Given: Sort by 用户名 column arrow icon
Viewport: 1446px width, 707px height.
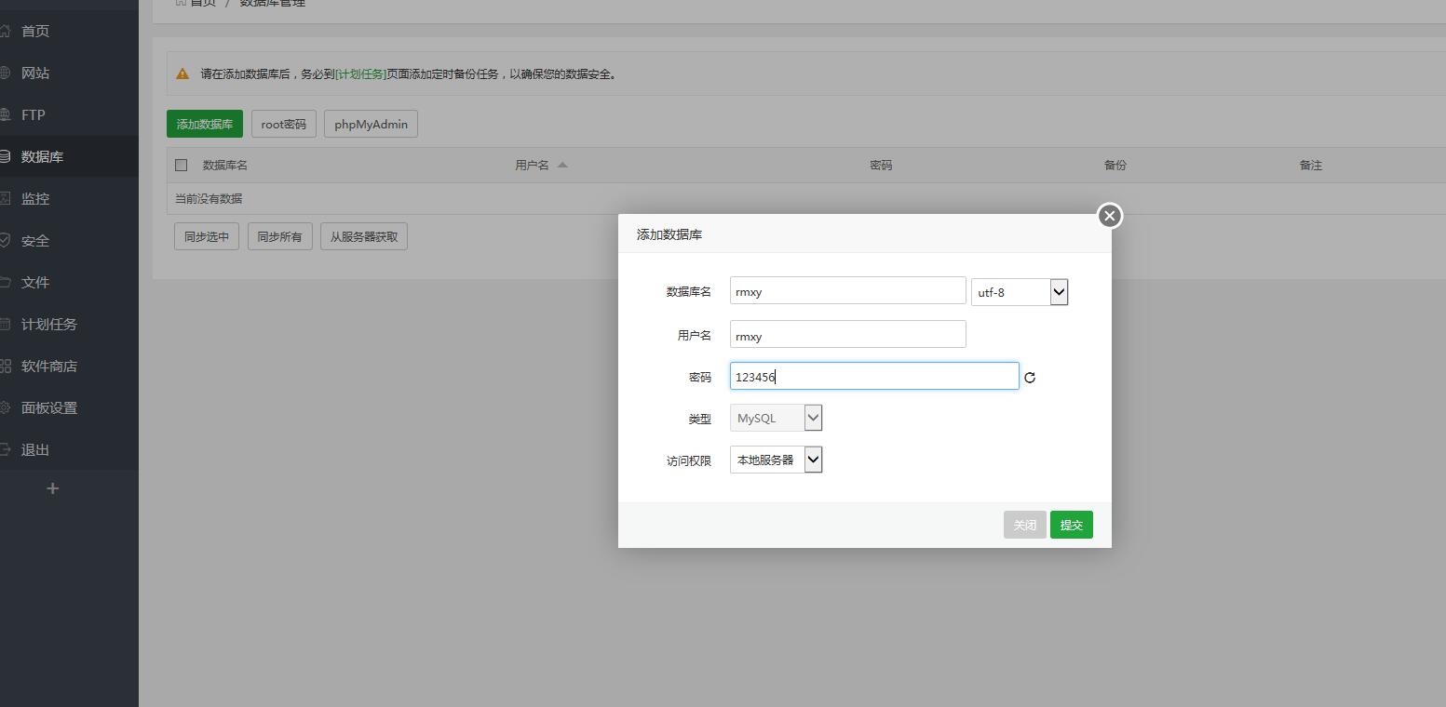Looking at the screenshot, I should (562, 165).
